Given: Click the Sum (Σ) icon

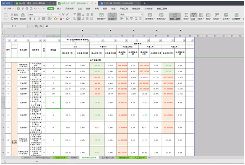Looking at the screenshot, I should [x=186, y=16].
